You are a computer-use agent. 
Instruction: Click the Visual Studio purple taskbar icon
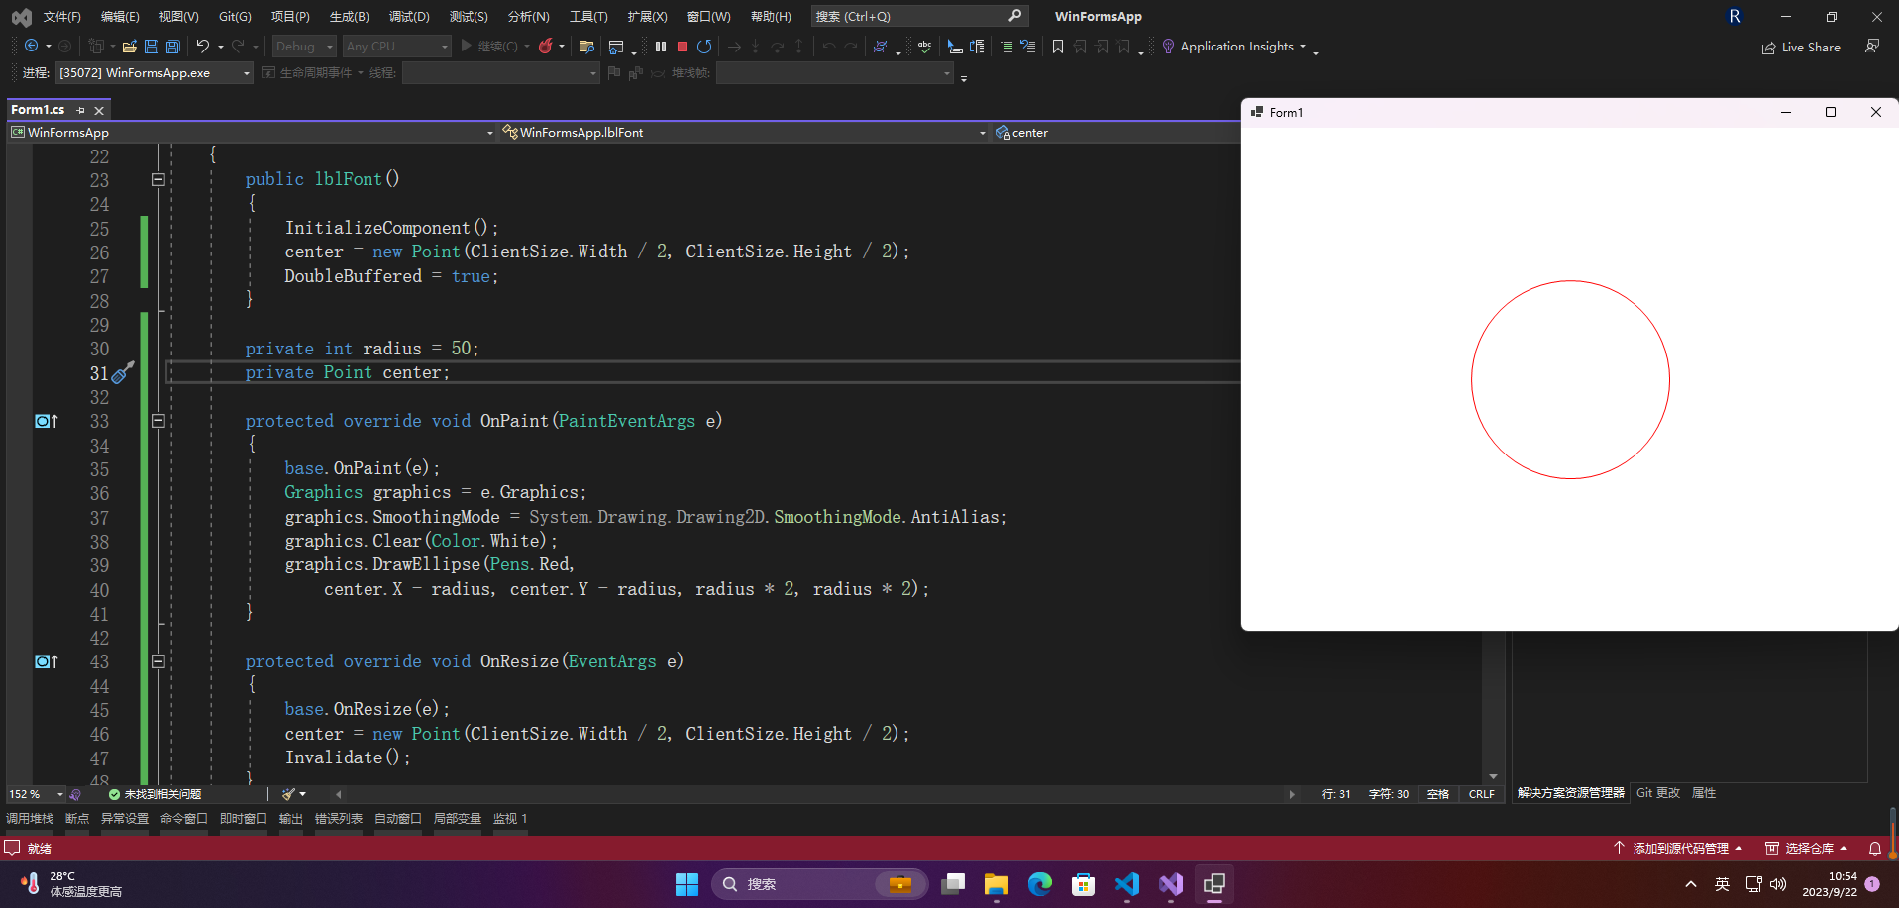1171,884
